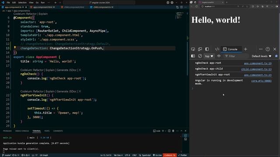Viewport: 280px width, 157px height.
Task: Open the accounts icon in VS Code title bar
Action: (168, 3)
